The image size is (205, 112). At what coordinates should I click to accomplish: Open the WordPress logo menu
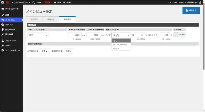(x=2, y=2)
